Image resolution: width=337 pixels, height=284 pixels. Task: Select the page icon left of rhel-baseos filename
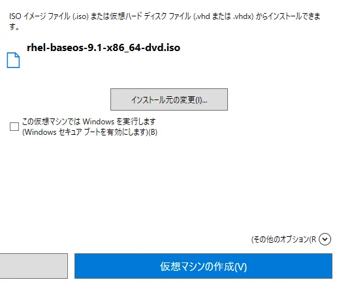[x=13, y=60]
